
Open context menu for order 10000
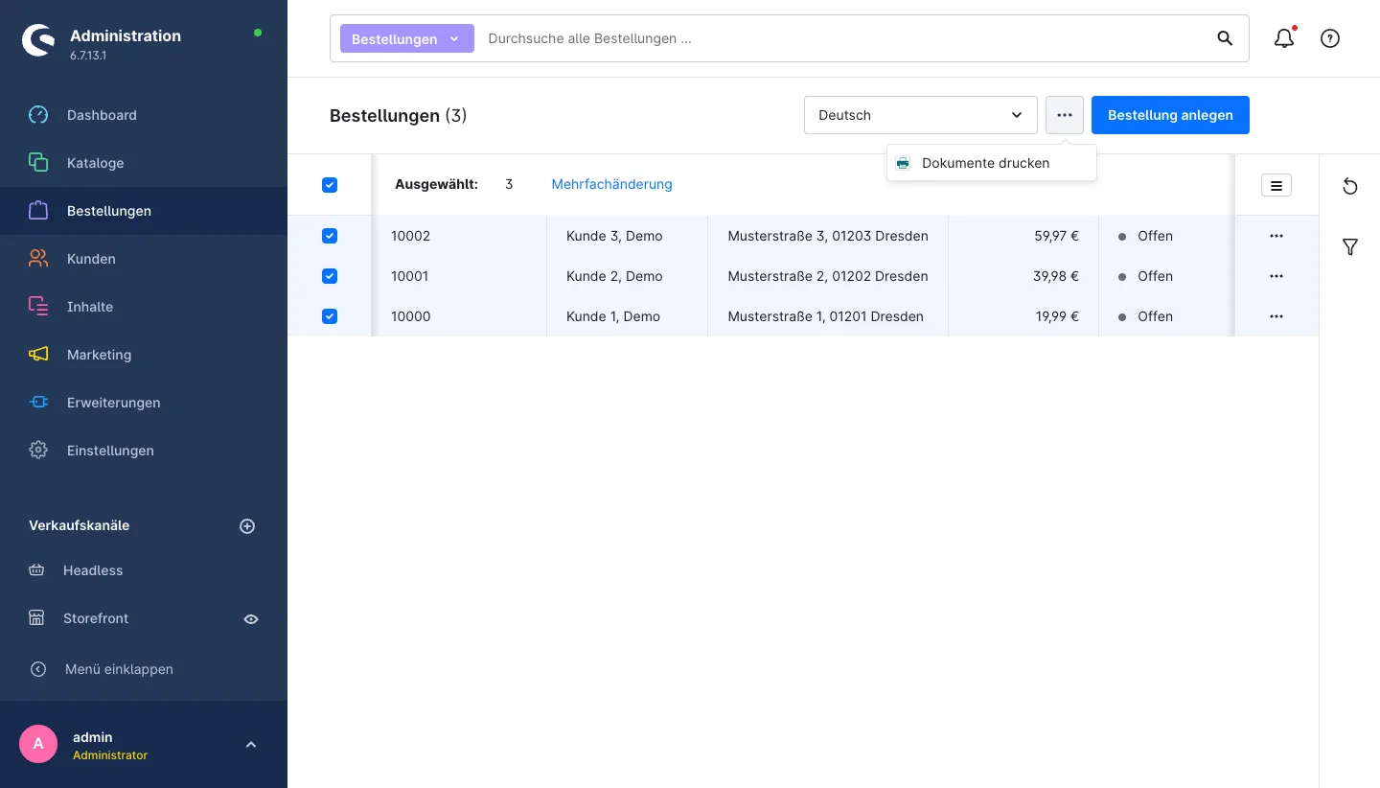1276,316
